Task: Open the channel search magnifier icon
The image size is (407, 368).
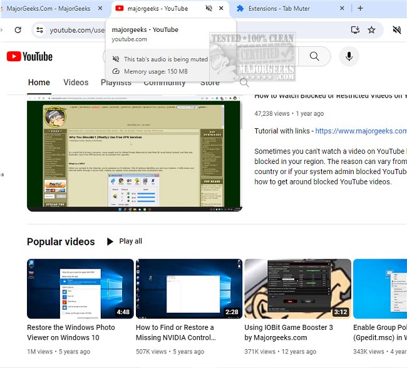Action: pyautogui.click(x=244, y=83)
